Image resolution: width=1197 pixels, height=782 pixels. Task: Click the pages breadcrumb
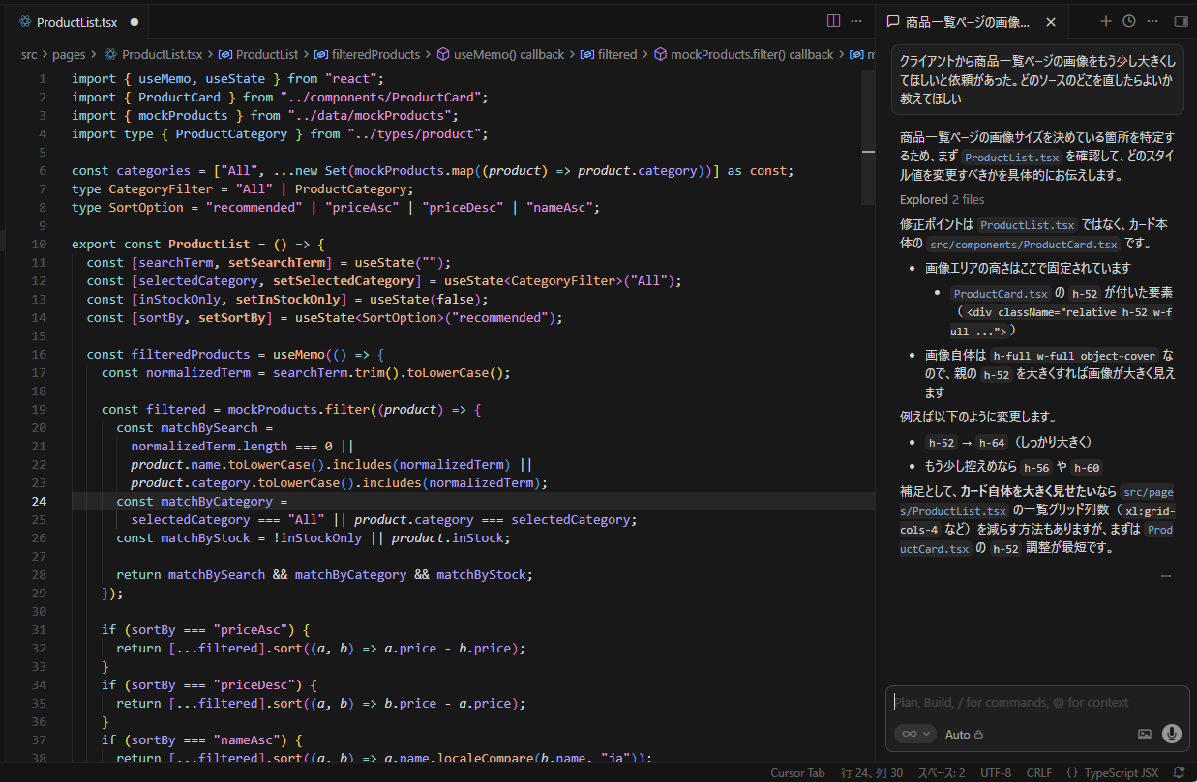(x=69, y=55)
